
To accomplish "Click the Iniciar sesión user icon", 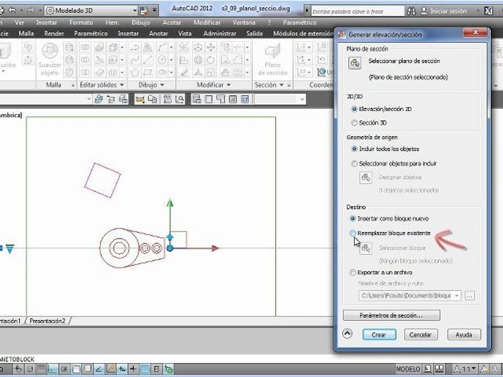I will click(424, 11).
